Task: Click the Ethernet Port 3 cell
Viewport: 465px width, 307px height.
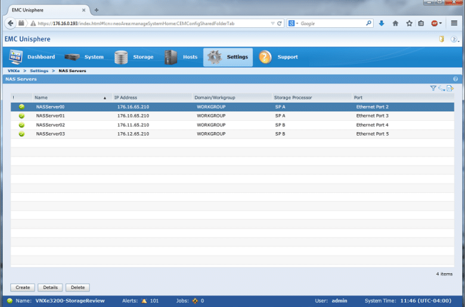Action: [x=372, y=116]
